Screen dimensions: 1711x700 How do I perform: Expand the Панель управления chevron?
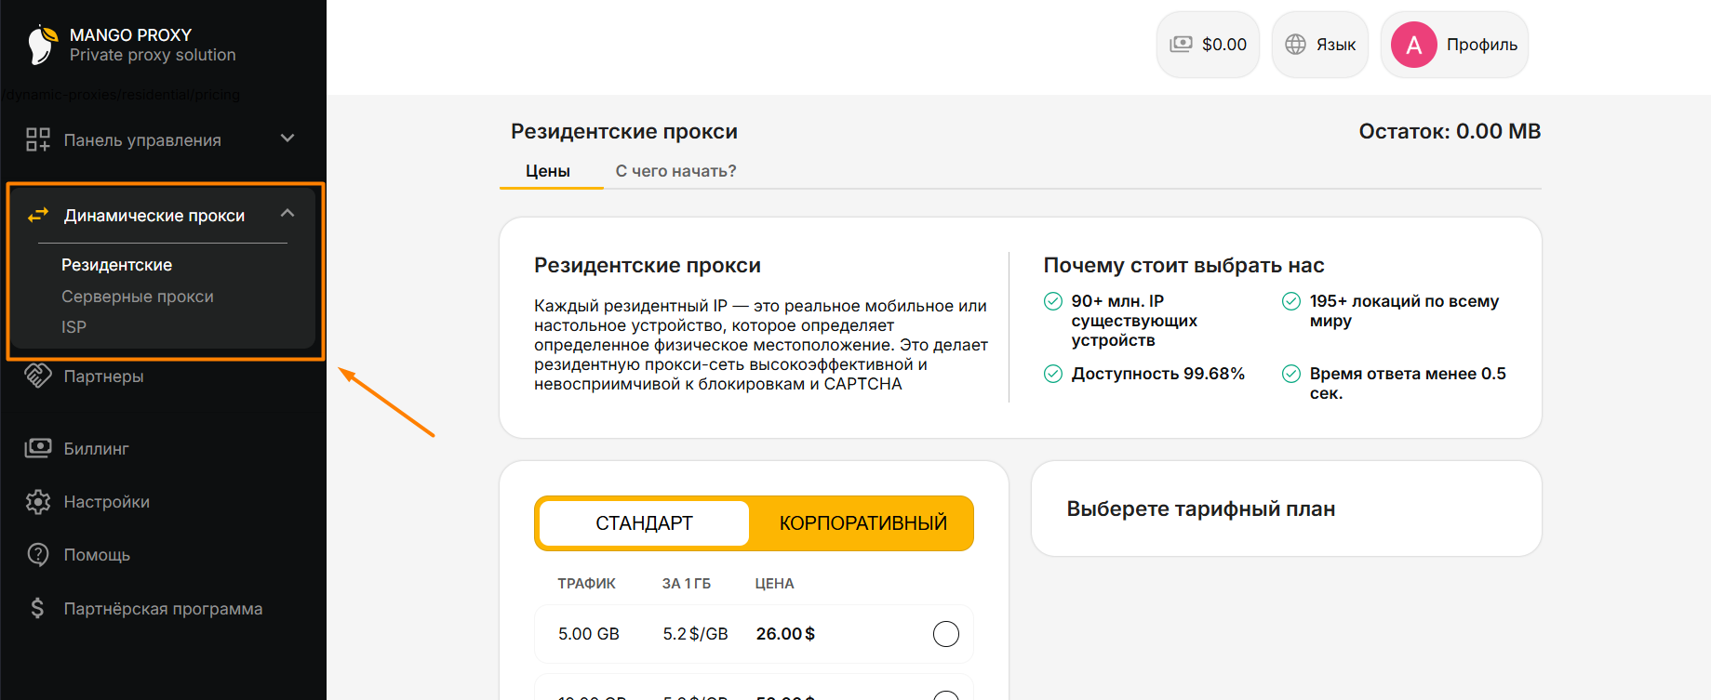coord(287,139)
